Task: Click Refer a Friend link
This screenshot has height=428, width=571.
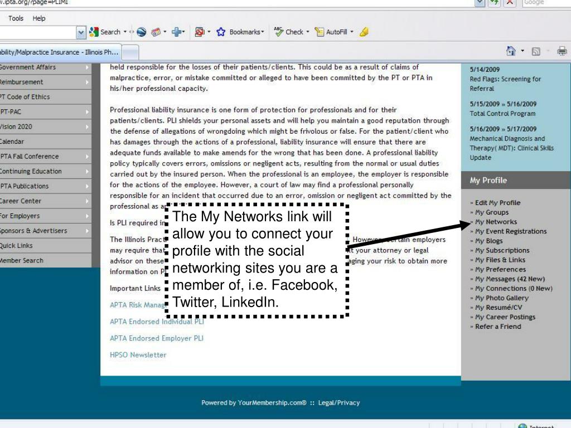Action: click(498, 327)
